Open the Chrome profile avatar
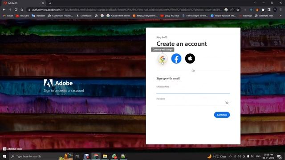The height and width of the screenshot is (160, 285). [275, 10]
